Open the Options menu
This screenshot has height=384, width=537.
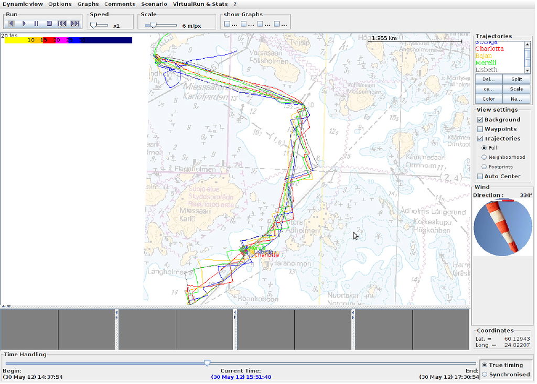[60, 4]
